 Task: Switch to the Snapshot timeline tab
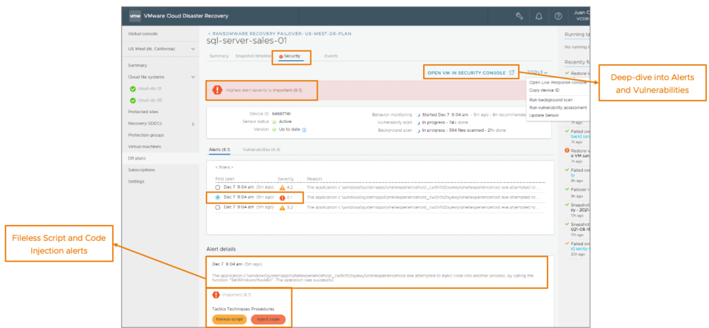point(253,56)
